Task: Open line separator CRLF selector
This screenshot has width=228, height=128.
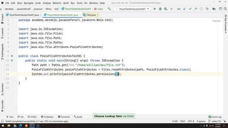Action: 183,121
